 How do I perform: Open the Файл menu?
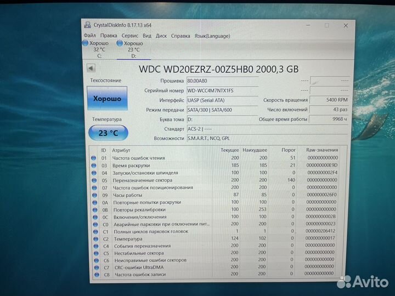(x=89, y=36)
